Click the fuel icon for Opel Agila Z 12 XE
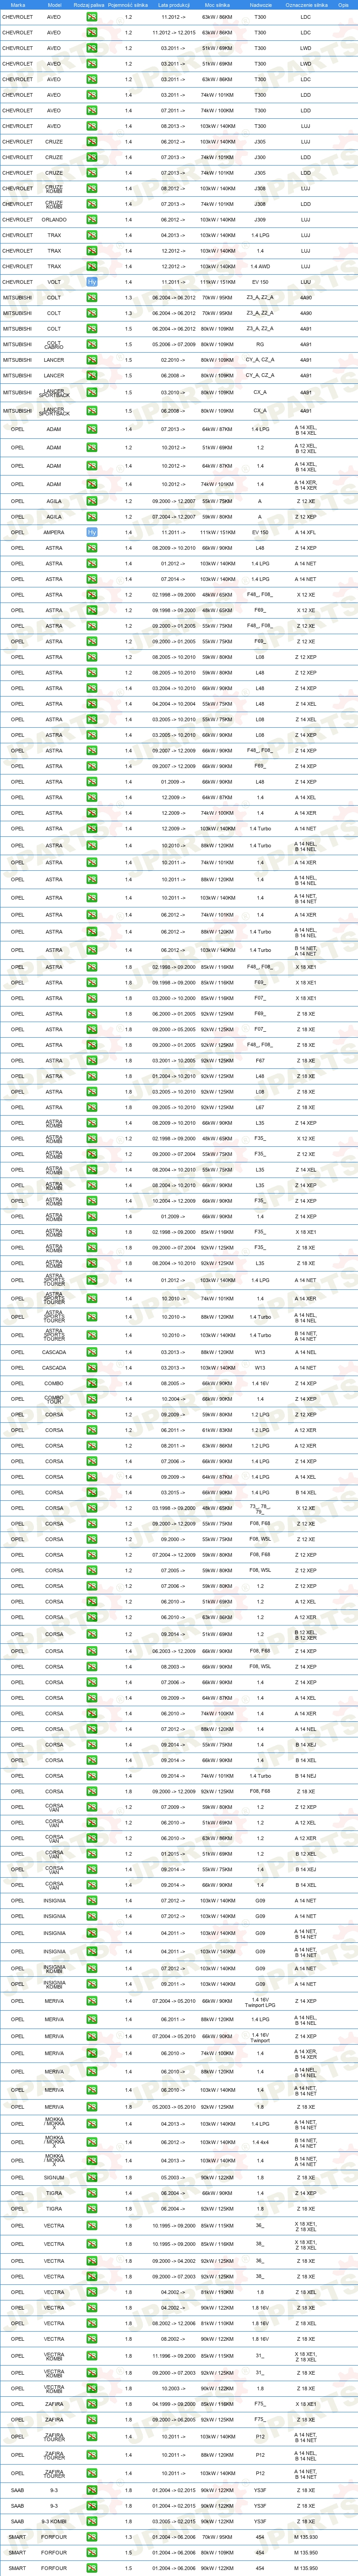The image size is (358, 2576). pos(92,501)
